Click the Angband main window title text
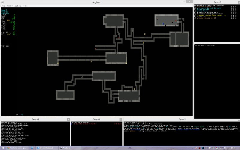 [97, 2]
